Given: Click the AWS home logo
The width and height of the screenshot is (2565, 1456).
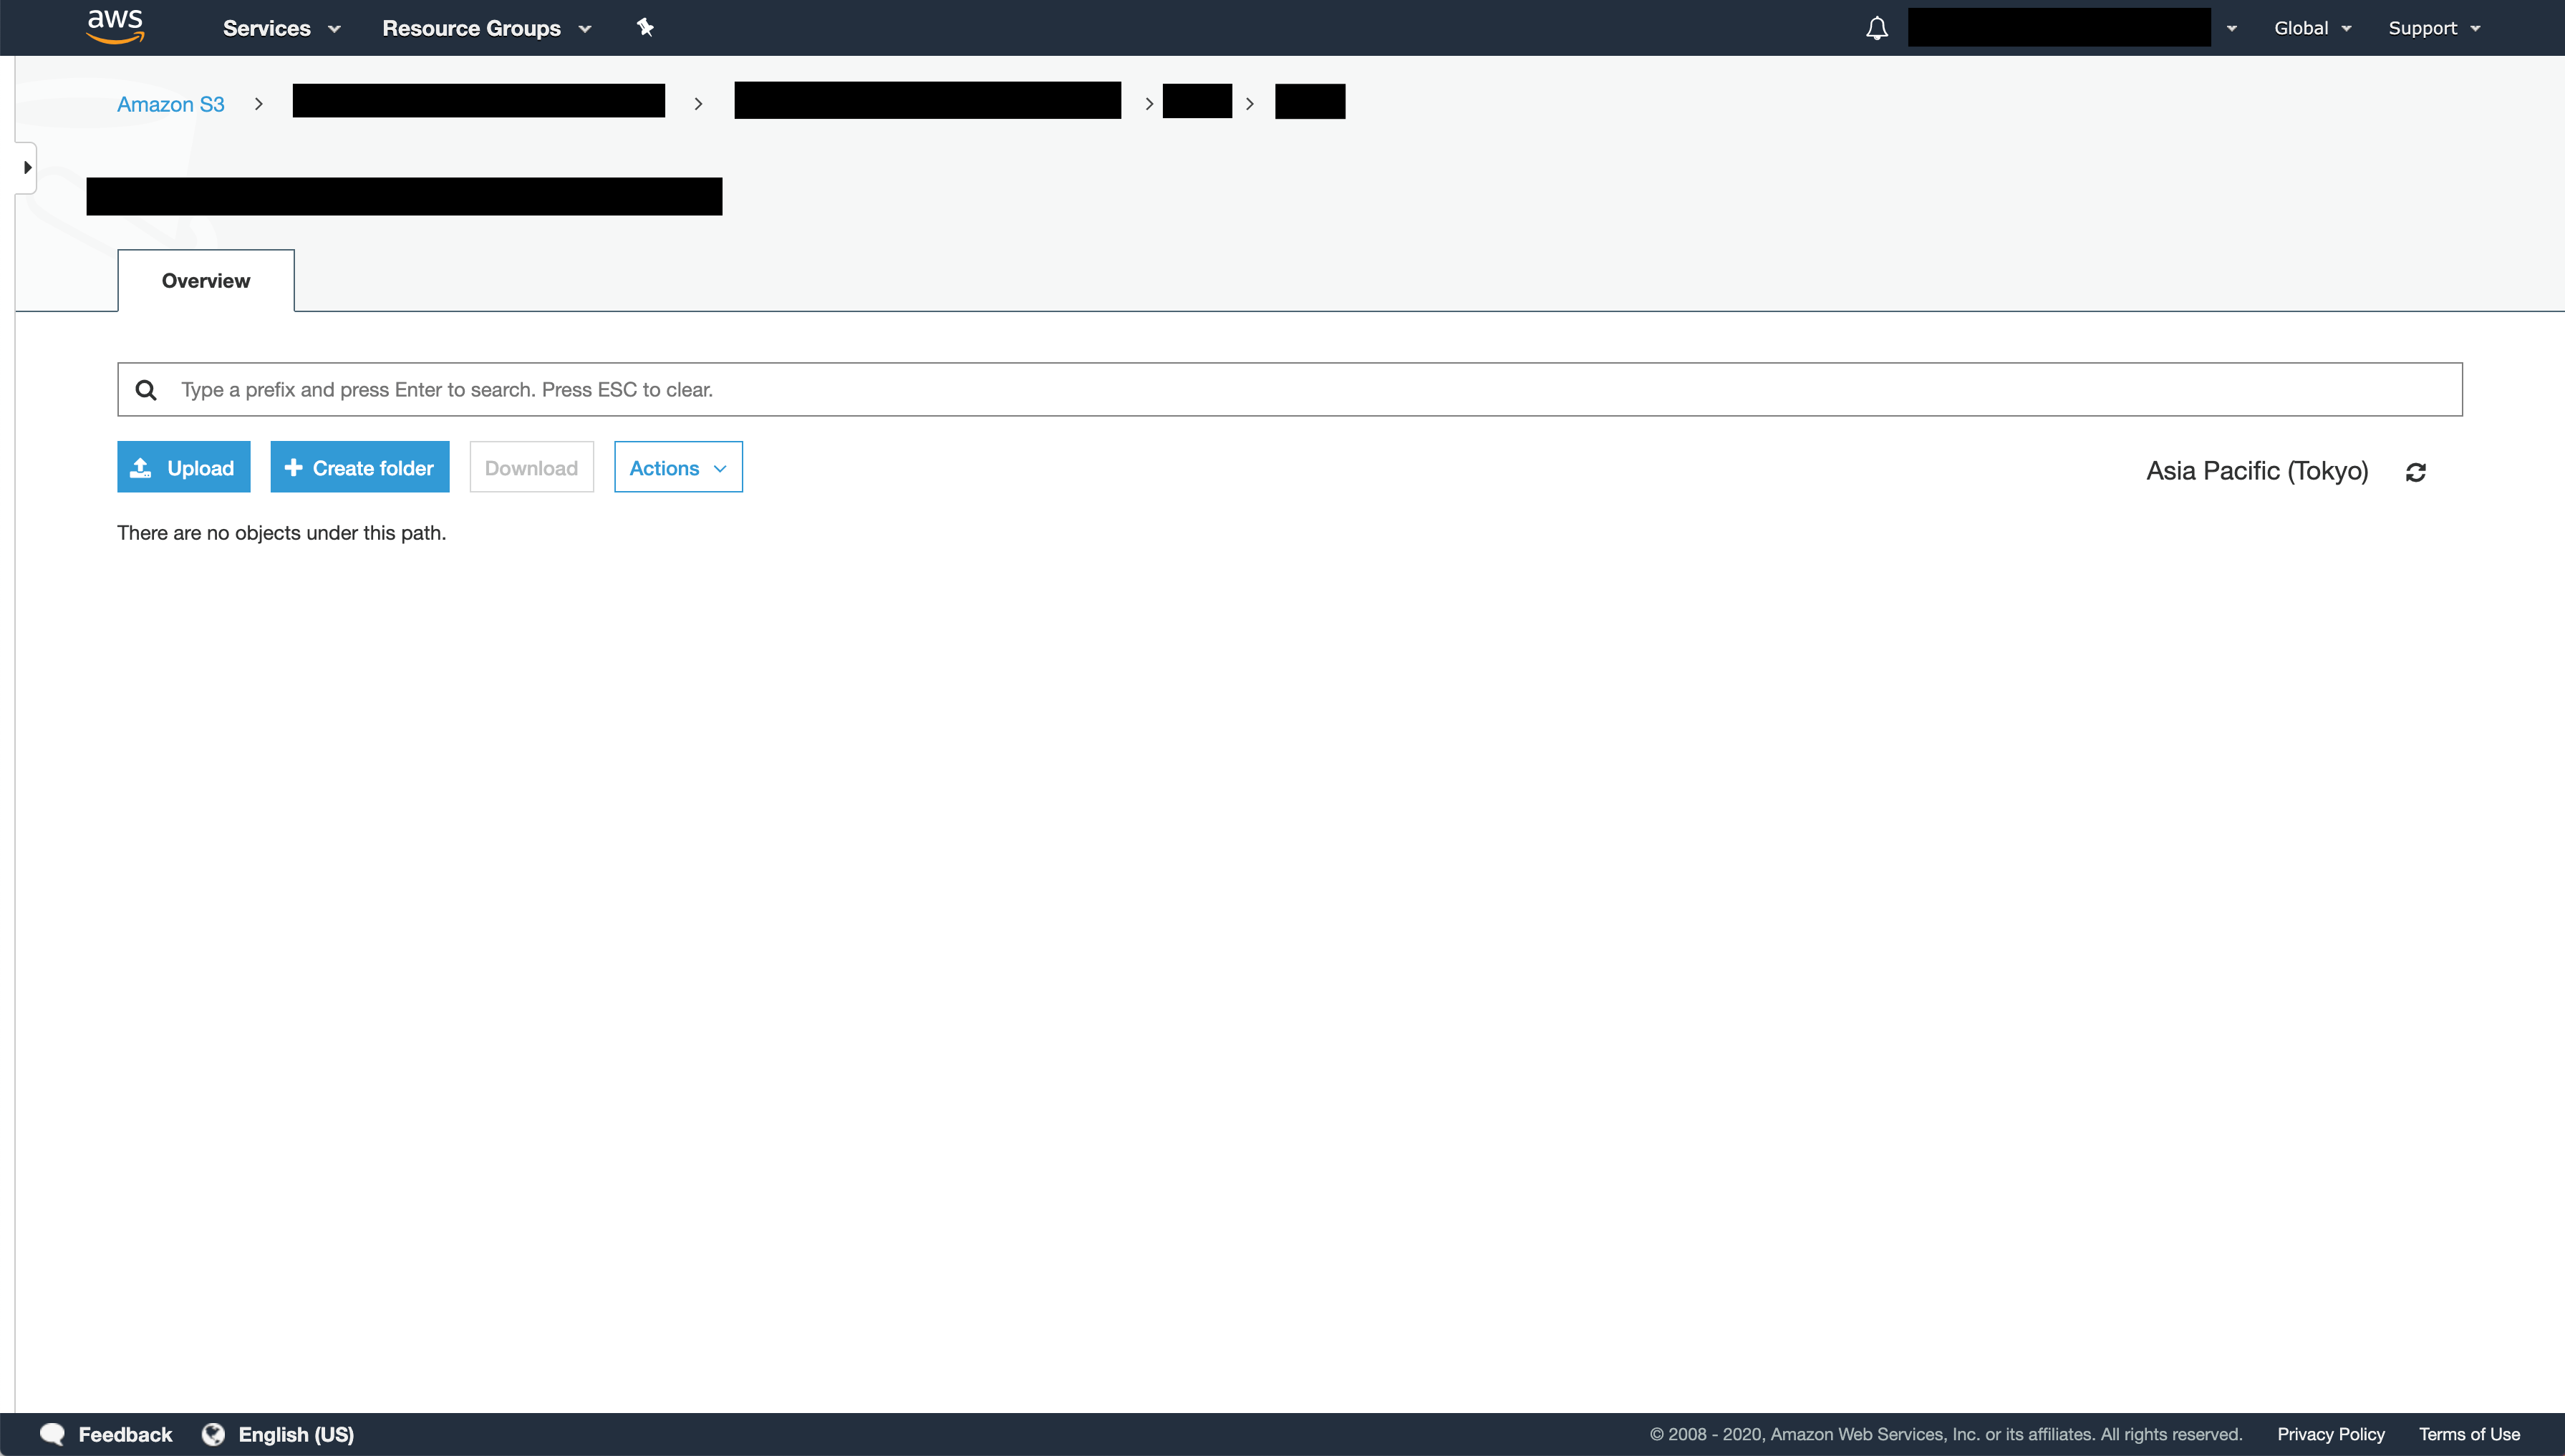Looking at the screenshot, I should click(x=114, y=27).
